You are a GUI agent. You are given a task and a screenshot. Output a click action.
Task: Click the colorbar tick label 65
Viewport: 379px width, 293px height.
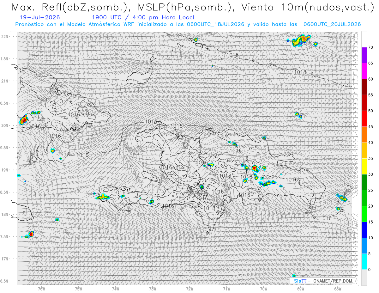(371, 63)
